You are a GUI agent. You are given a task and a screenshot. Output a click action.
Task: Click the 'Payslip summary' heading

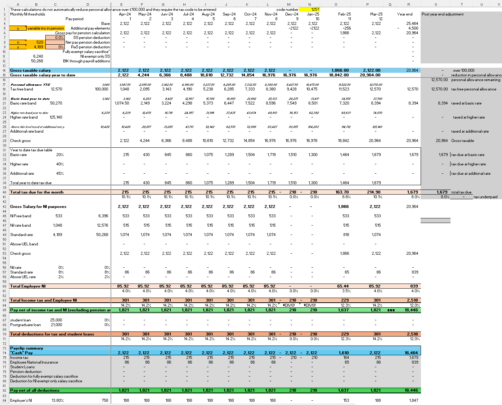(x=27, y=348)
